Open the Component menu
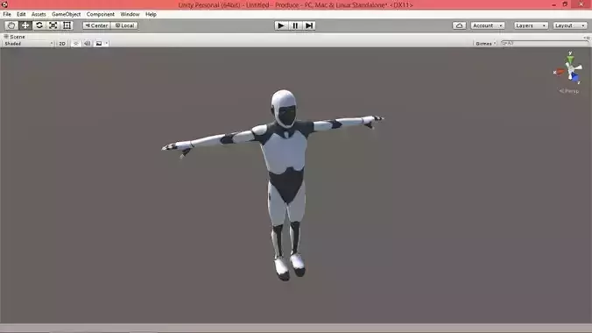592x333 pixels. (101, 14)
